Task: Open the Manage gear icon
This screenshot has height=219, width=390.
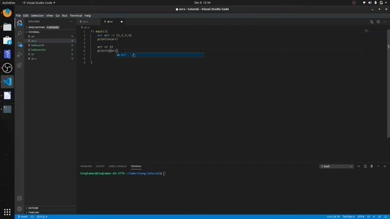Action: (19, 209)
